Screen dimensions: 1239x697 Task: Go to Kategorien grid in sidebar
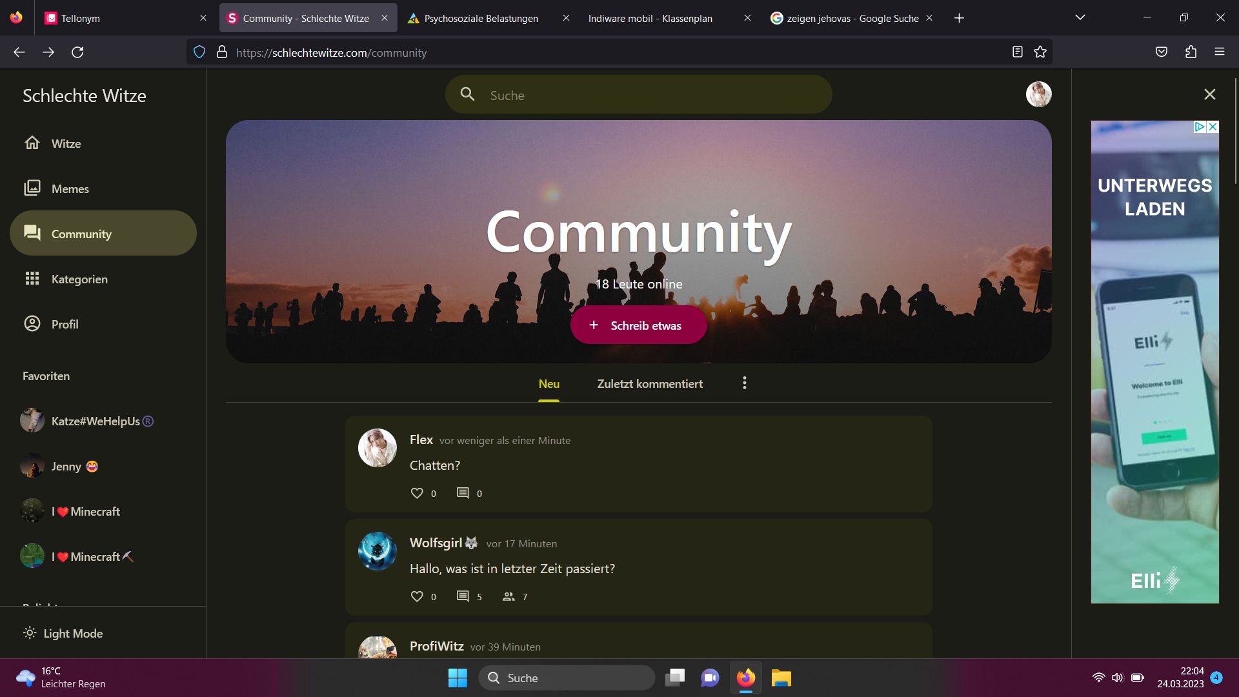pyautogui.click(x=79, y=279)
